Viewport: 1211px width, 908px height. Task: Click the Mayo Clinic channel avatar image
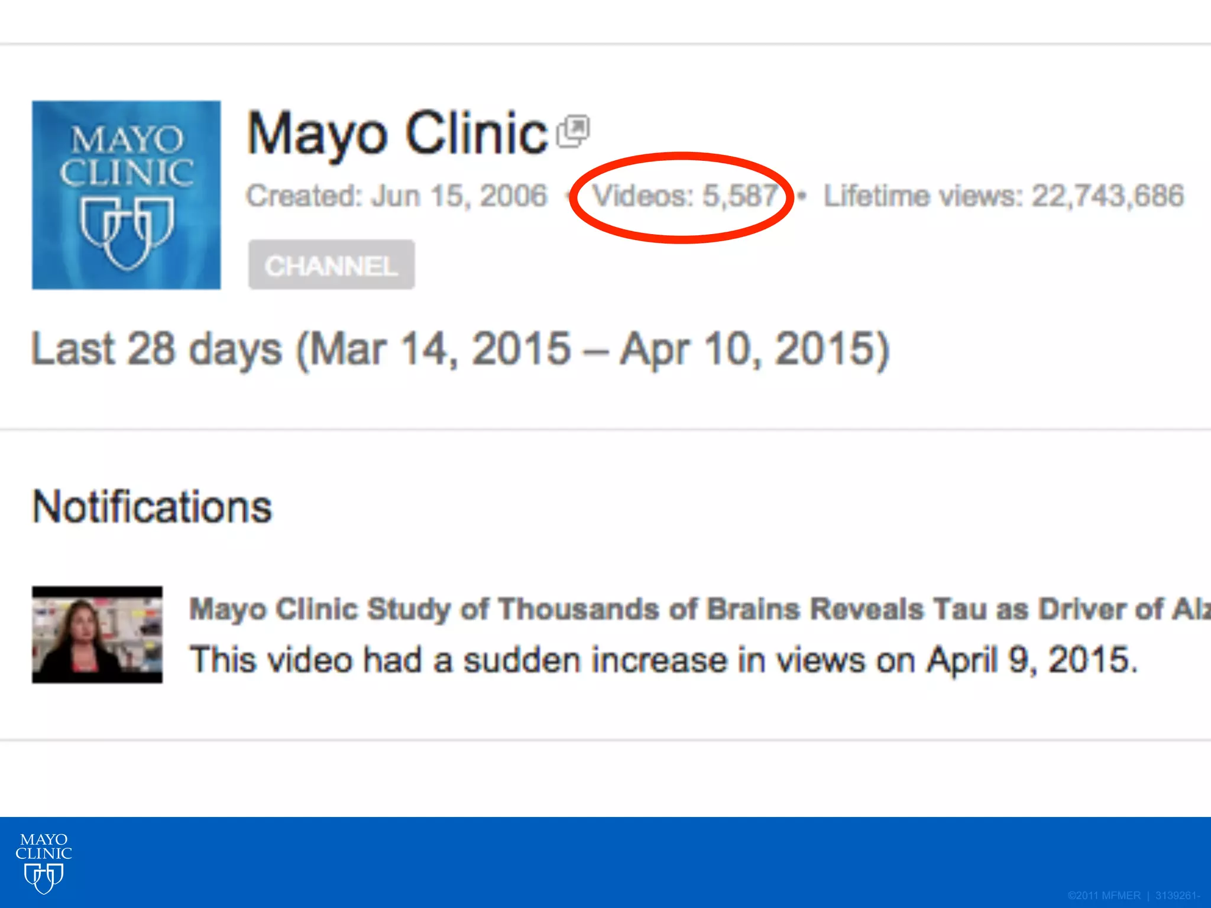tap(126, 194)
